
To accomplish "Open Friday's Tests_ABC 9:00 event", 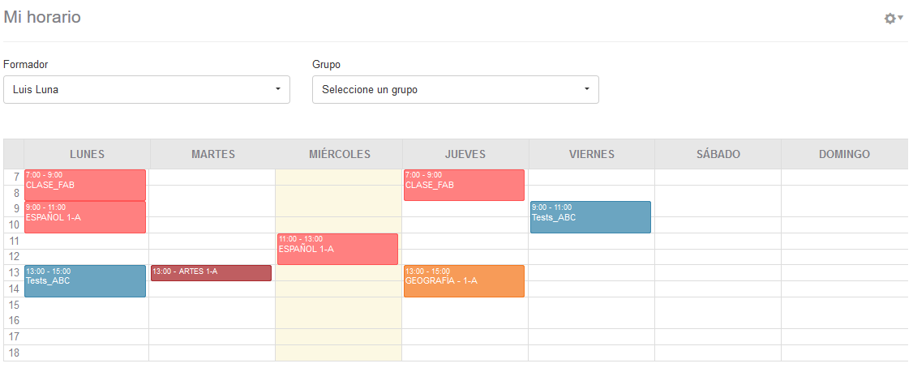I will point(590,217).
